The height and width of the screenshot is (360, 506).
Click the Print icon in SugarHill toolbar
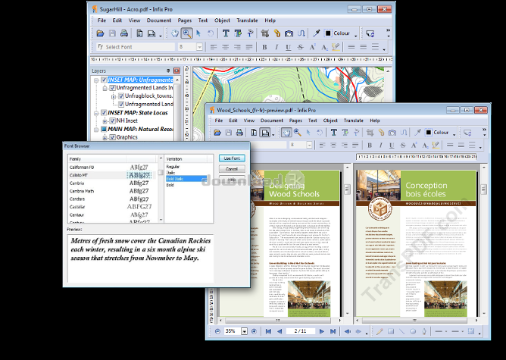[125, 33]
